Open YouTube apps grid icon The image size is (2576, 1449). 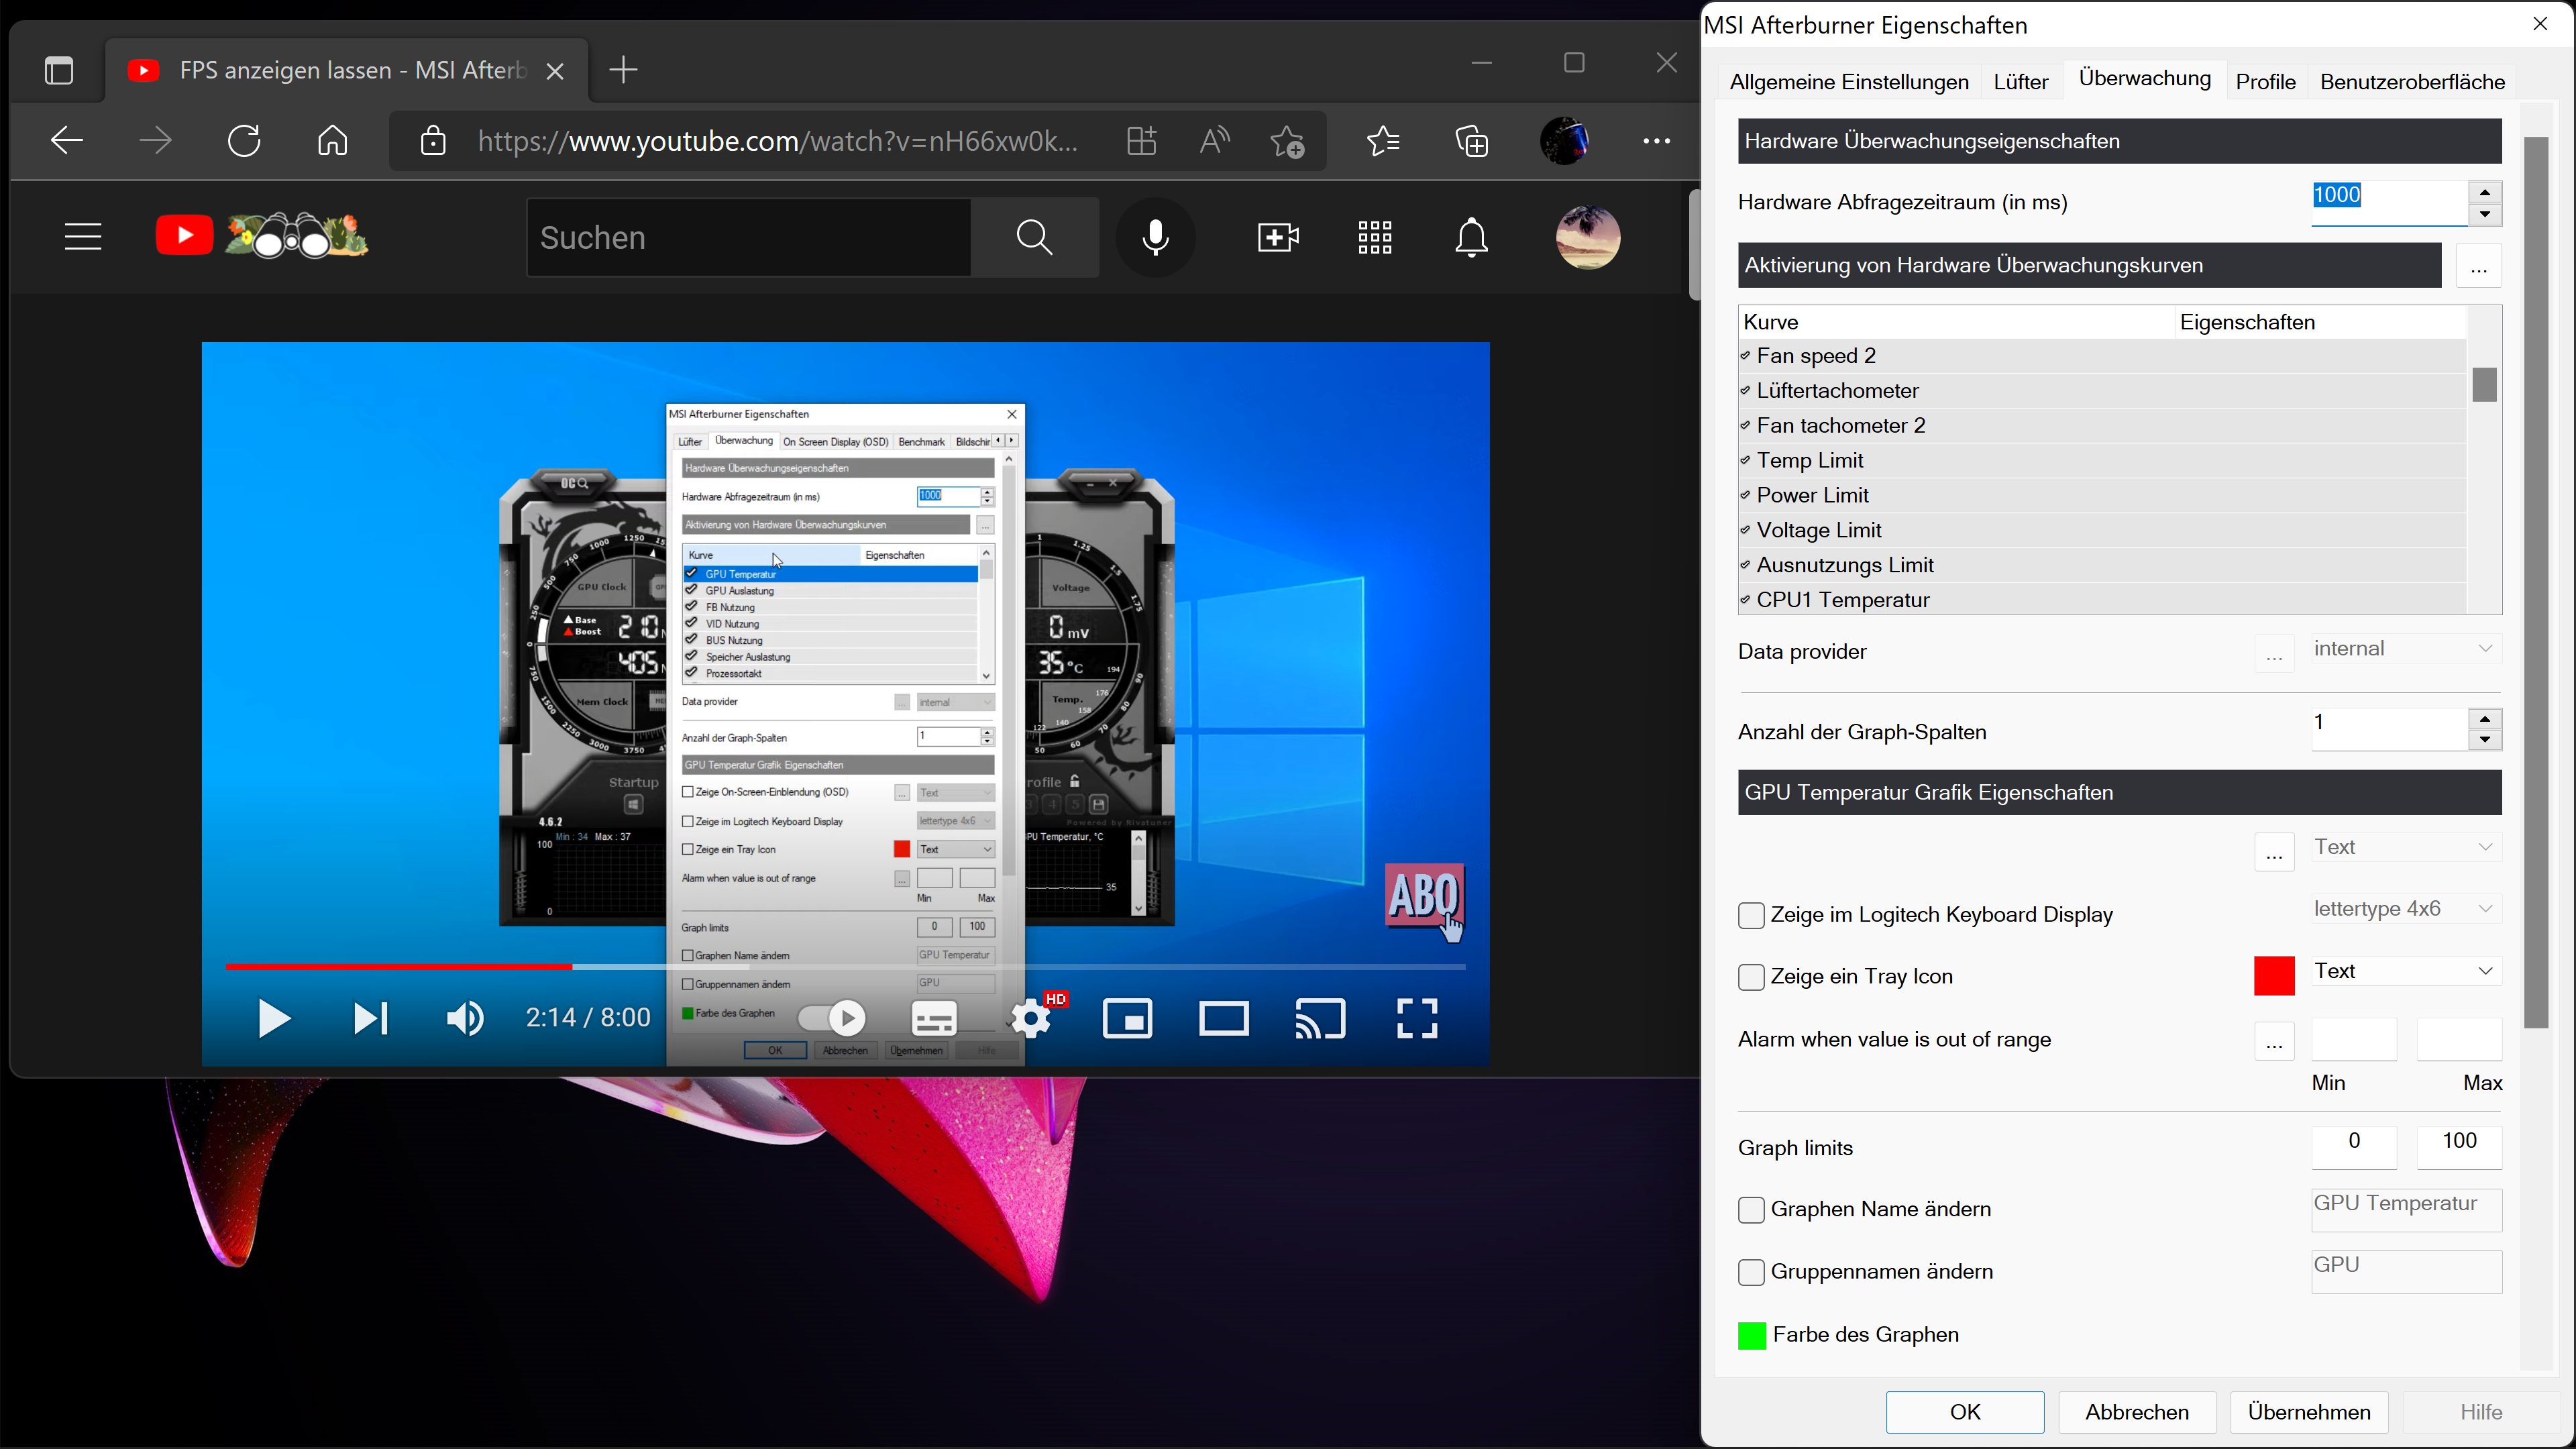(1375, 238)
